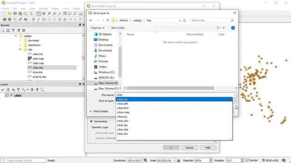Click Cancel in Save Vector Layer dialog
The height and width of the screenshot is (163, 291).
pos(189,148)
